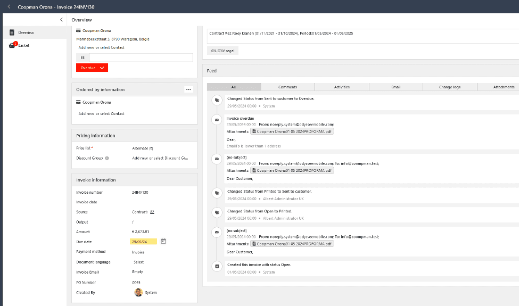This screenshot has height=306, width=520.
Task: Click Amount € 2,673.81 value
Action: click(x=141, y=231)
